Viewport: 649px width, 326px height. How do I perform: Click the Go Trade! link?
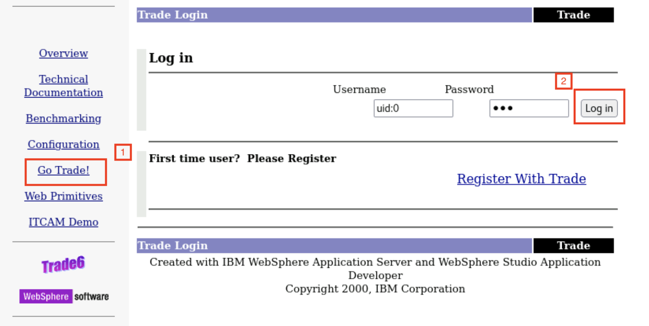(x=63, y=170)
